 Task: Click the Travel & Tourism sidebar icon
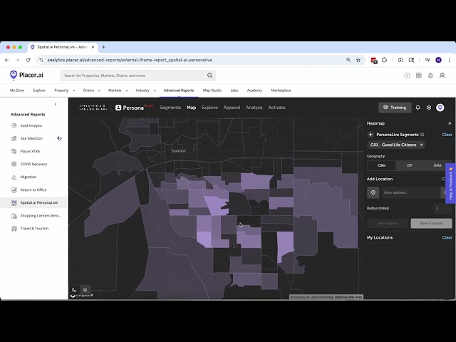(14, 229)
